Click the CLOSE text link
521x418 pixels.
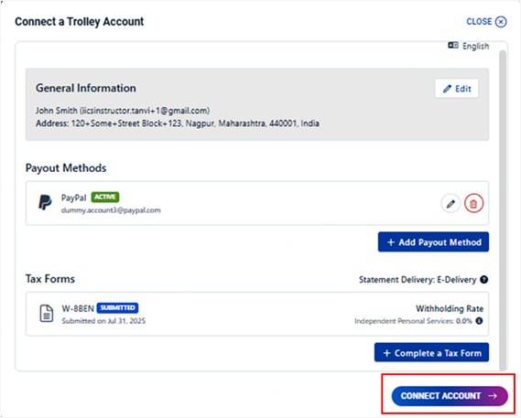tap(479, 22)
